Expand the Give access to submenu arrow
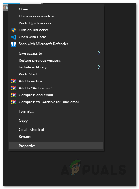This screenshot has width=139, height=189. [99, 53]
